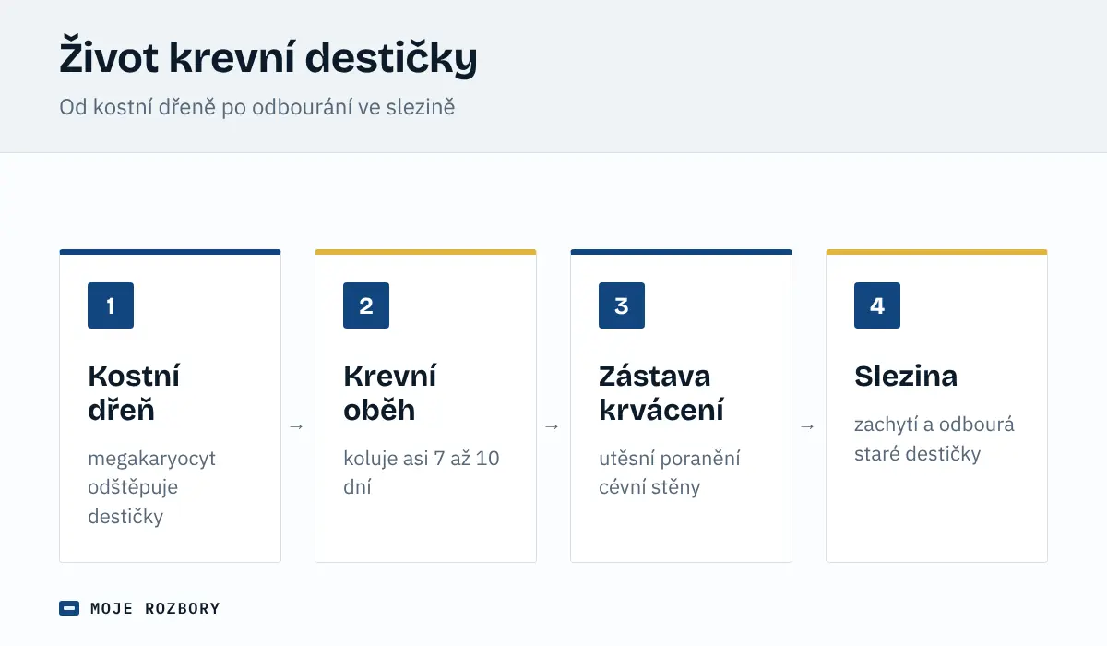This screenshot has height=646, width=1107.
Task: Click the Moje rozbory logo icon
Action: (69, 608)
